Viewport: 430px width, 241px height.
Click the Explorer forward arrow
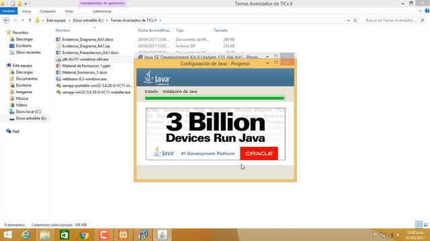[15, 21]
